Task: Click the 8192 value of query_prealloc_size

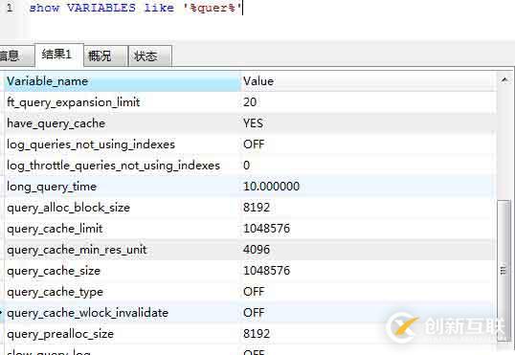Action: pos(369,334)
